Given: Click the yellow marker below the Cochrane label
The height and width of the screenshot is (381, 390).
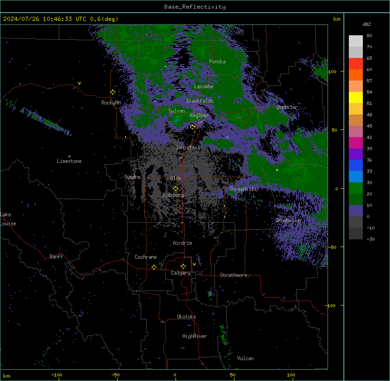Looking at the screenshot, I should (154, 267).
